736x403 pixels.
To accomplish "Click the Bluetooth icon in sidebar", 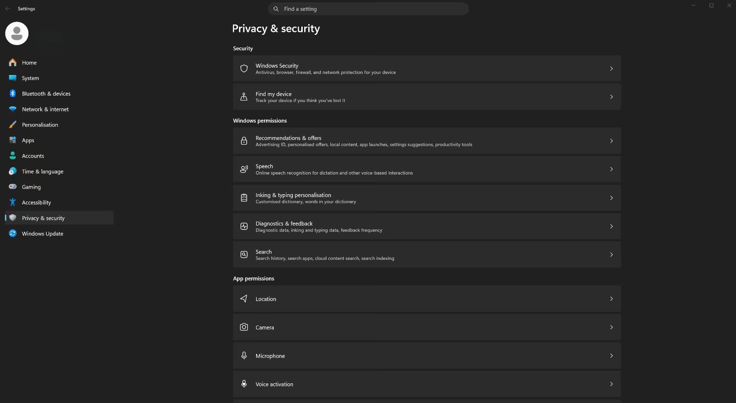I will 13,94.
